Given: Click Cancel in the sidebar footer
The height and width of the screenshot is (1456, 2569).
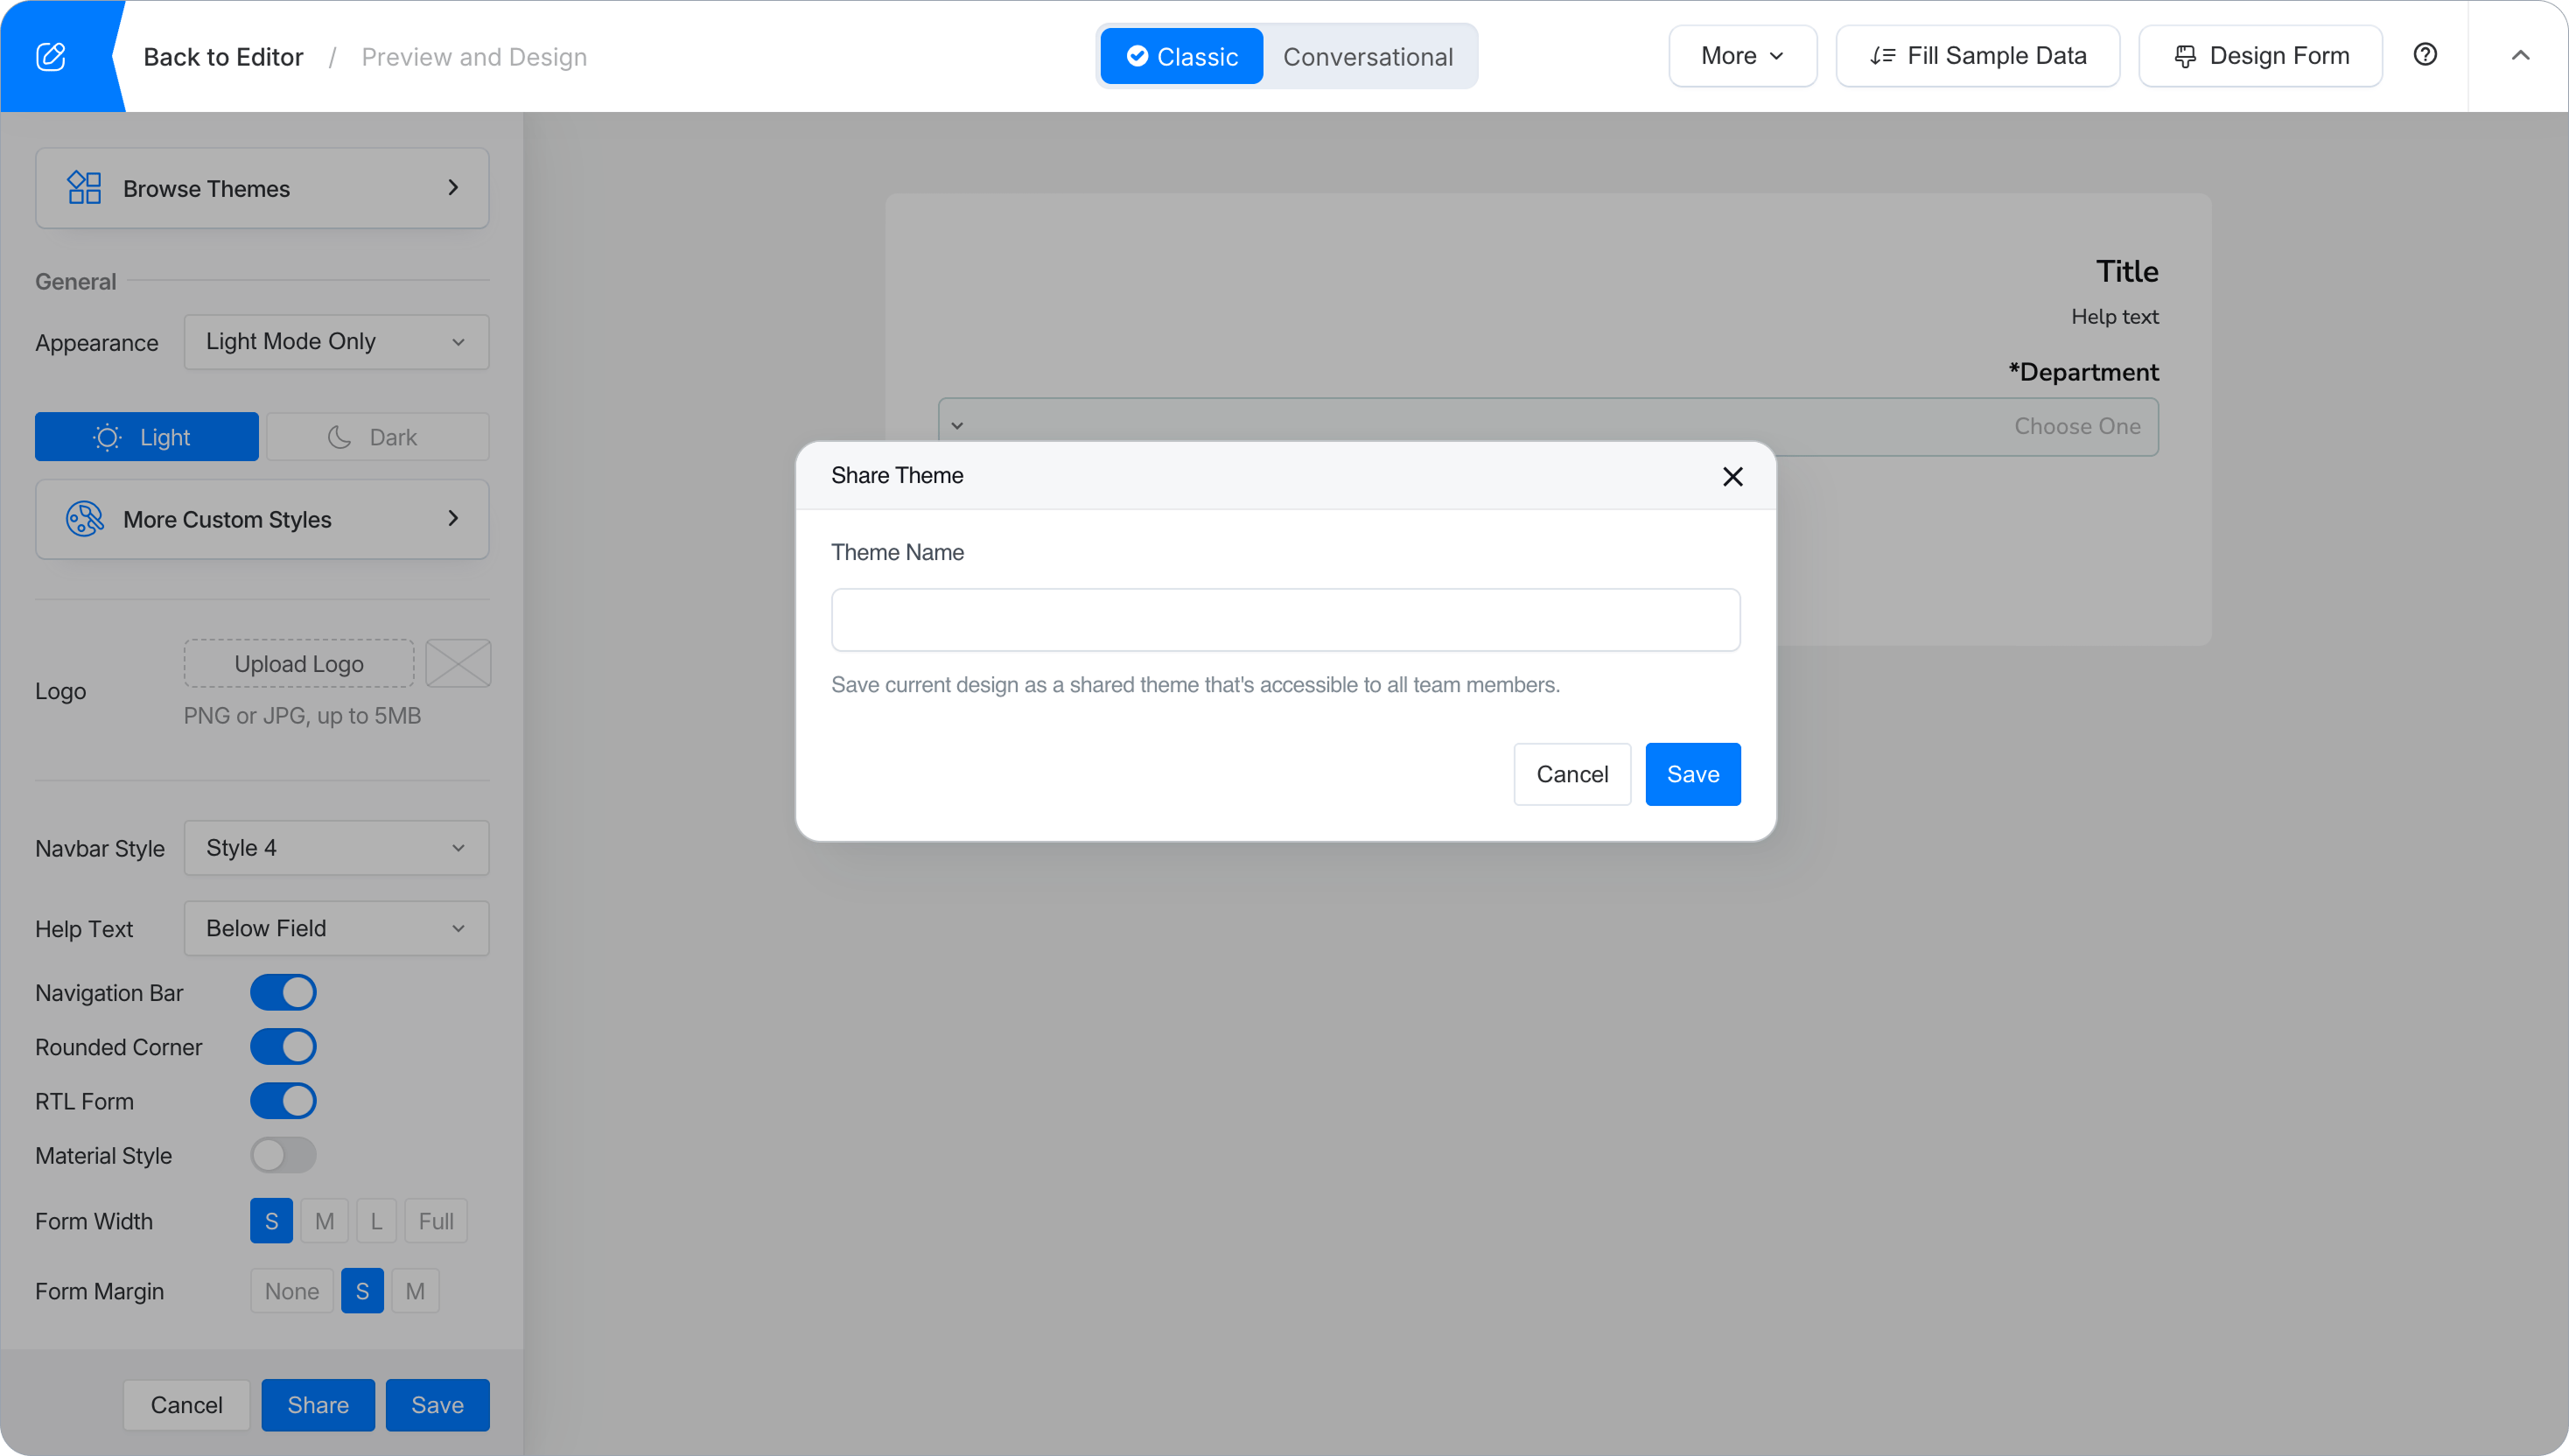Looking at the screenshot, I should [187, 1405].
